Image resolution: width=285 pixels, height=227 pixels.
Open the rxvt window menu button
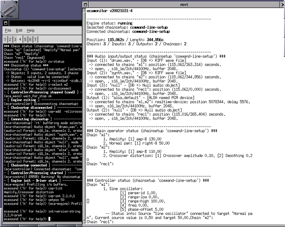coord(86,5)
